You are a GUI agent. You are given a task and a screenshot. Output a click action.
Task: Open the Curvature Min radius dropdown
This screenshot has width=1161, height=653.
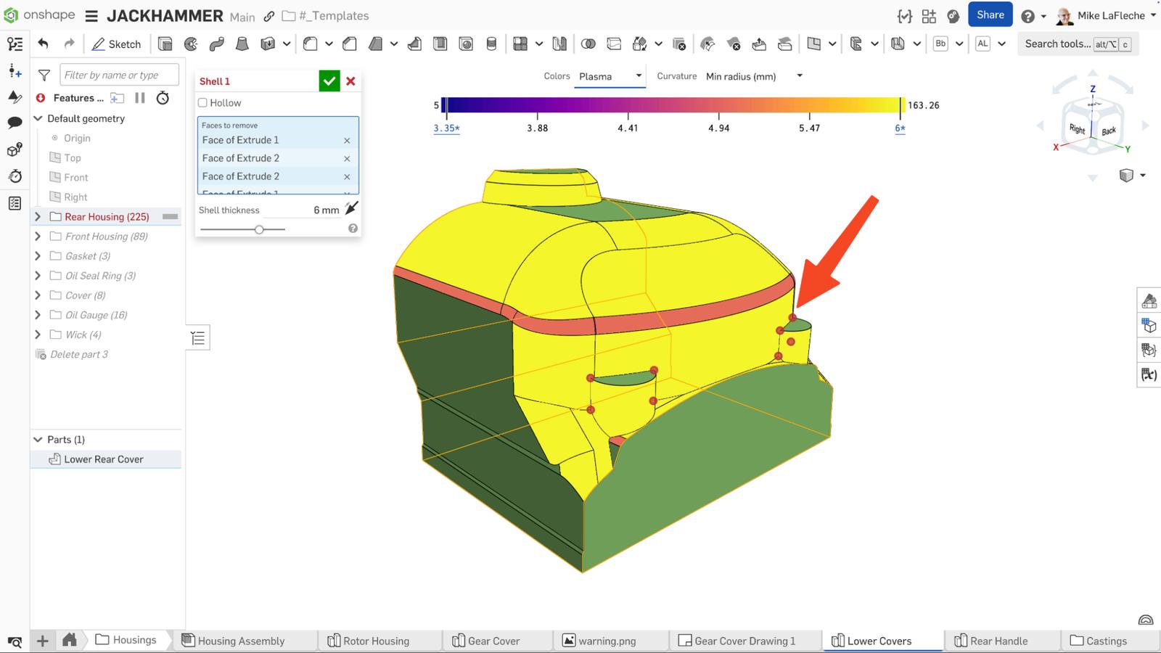pos(753,76)
